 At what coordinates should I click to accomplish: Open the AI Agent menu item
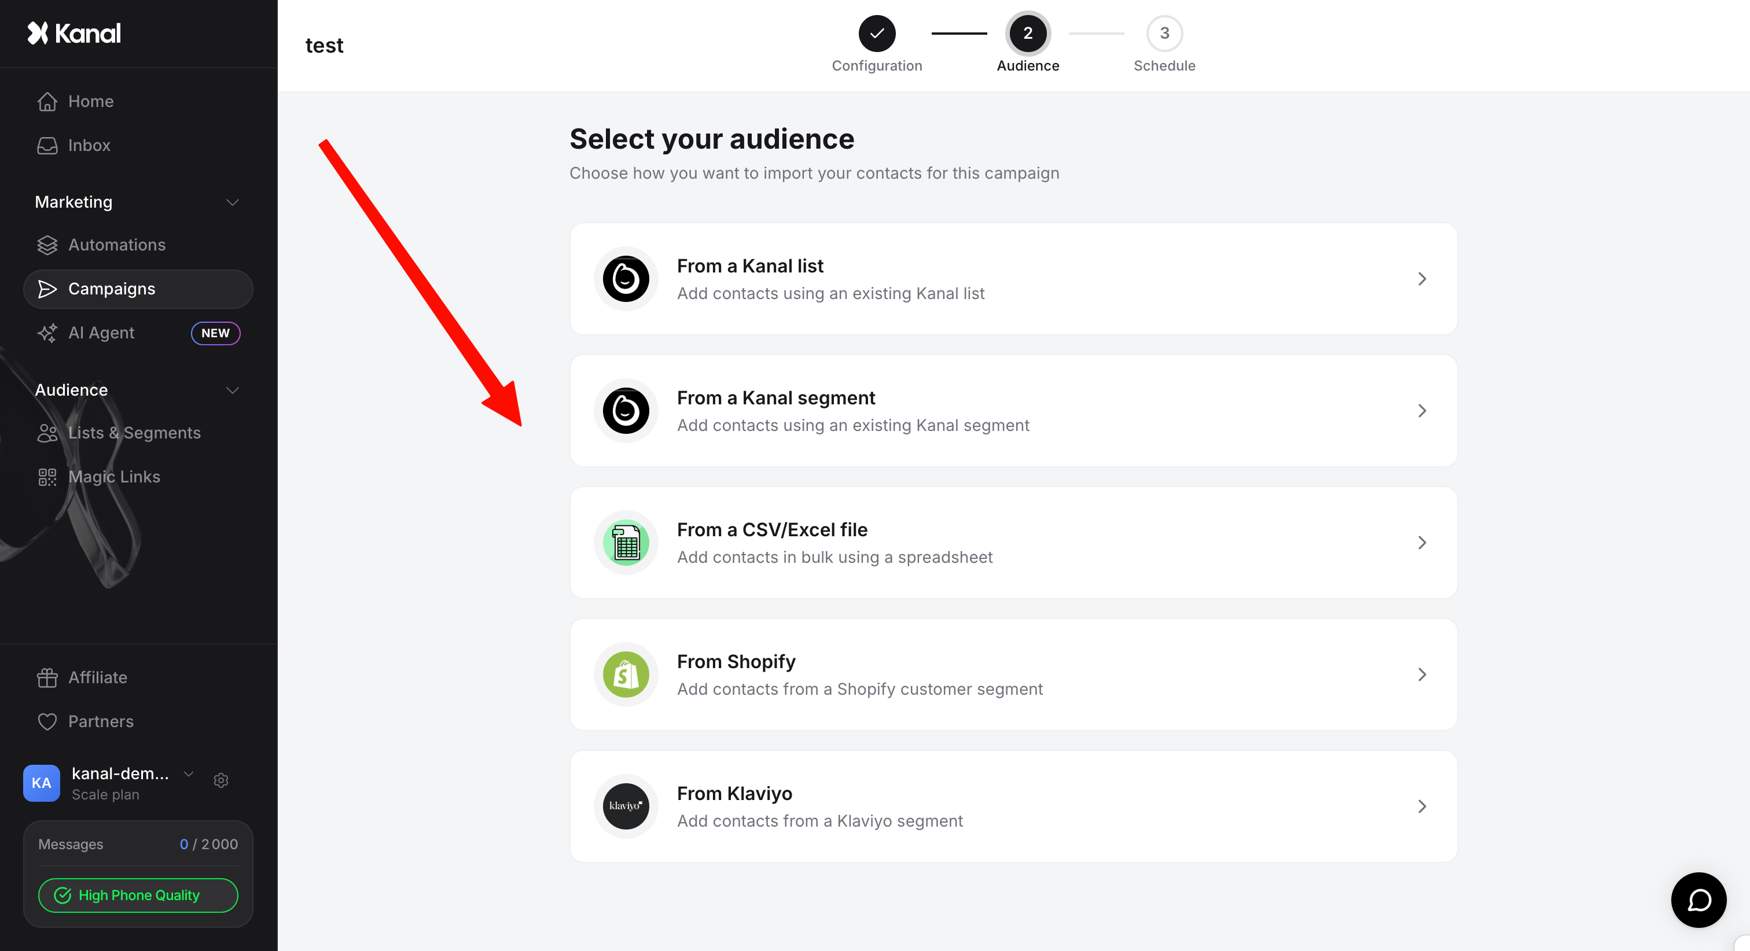tap(101, 333)
